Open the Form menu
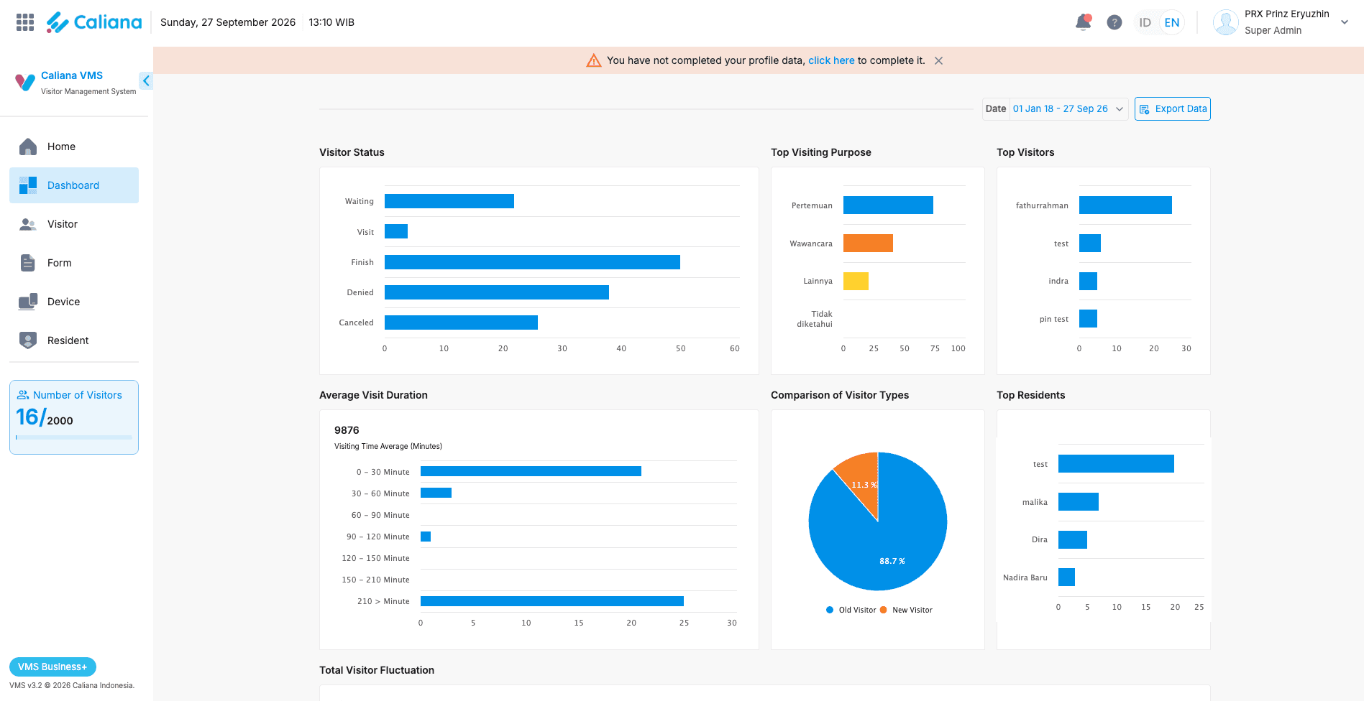Screen dimensions: 1364x701 point(74,263)
